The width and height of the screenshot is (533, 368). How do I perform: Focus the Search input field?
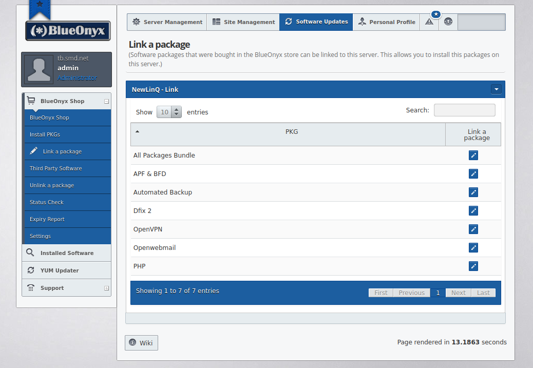click(x=464, y=110)
